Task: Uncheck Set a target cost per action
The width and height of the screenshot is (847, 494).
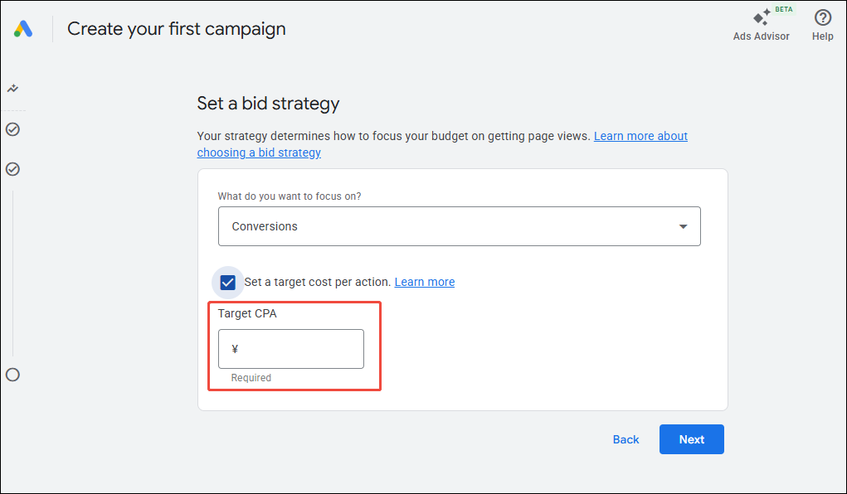Action: coord(227,282)
